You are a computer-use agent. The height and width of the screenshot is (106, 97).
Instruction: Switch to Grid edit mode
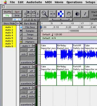coord(17,16)
